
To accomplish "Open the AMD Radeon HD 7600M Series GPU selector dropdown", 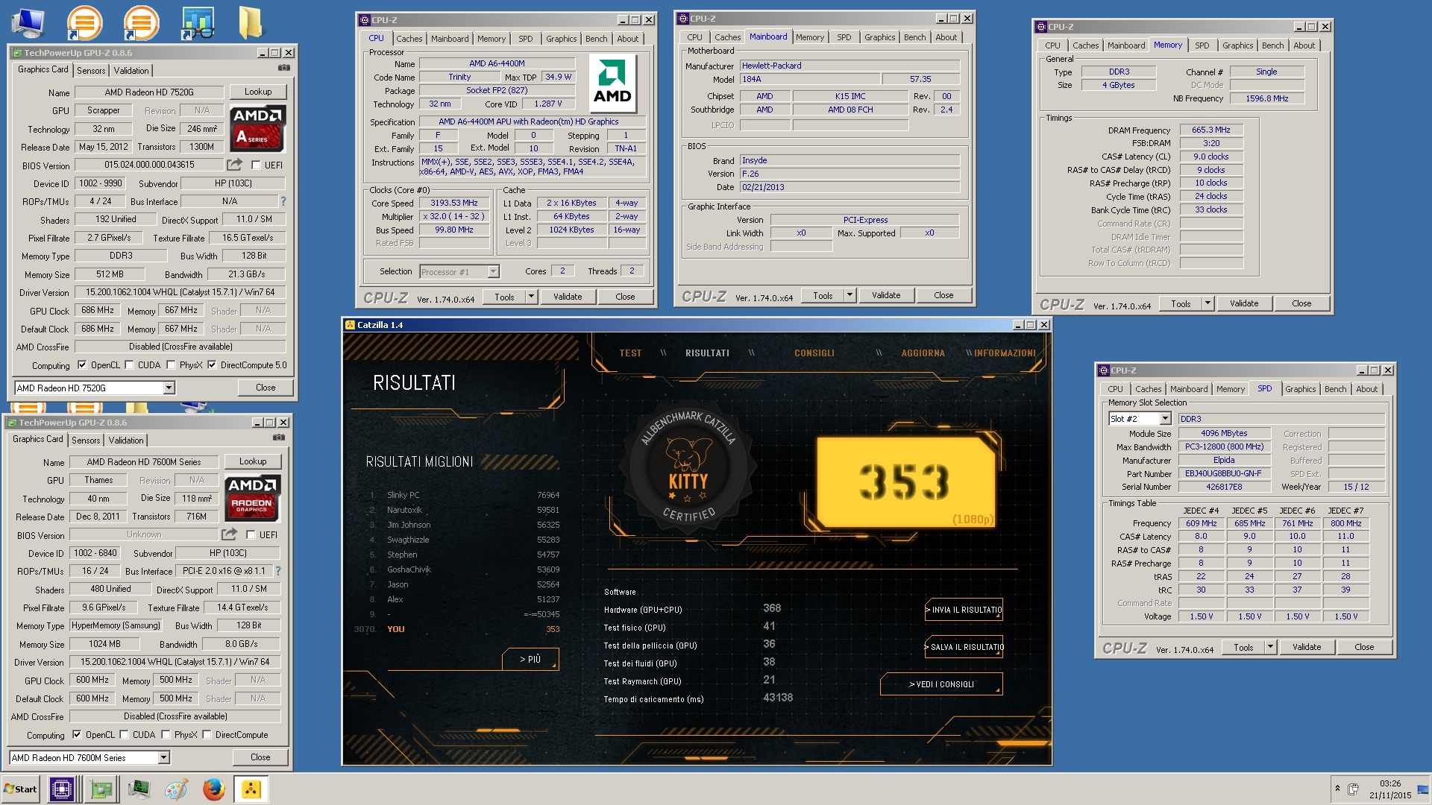I will [x=163, y=757].
